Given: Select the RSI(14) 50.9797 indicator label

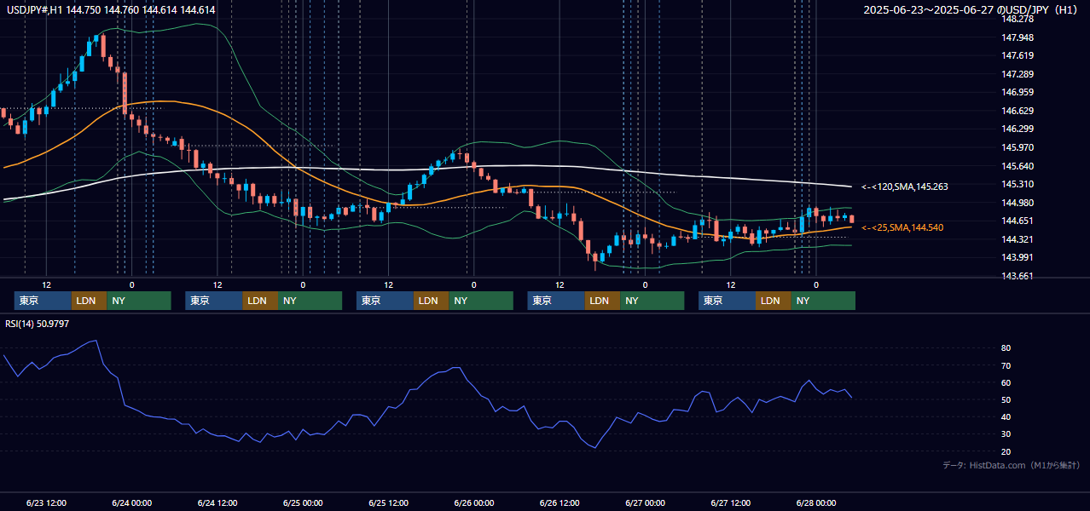Looking at the screenshot, I should (x=38, y=324).
